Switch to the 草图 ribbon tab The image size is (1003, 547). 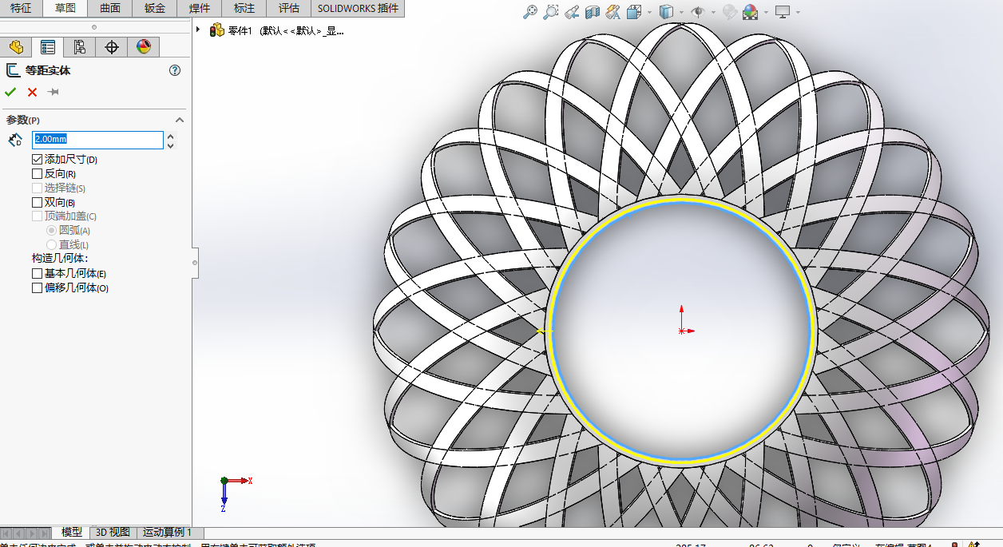coord(65,8)
